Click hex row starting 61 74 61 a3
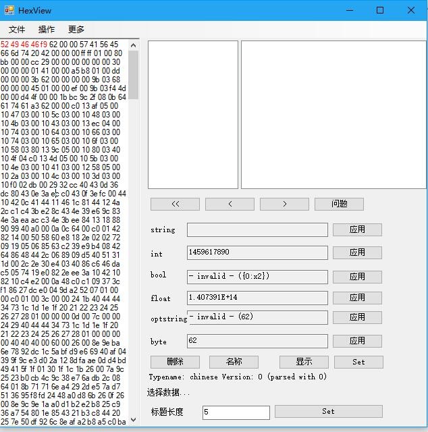Viewport: 428px width, 432px height. coord(59,106)
